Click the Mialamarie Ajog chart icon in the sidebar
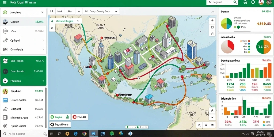 (x=5, y=117)
